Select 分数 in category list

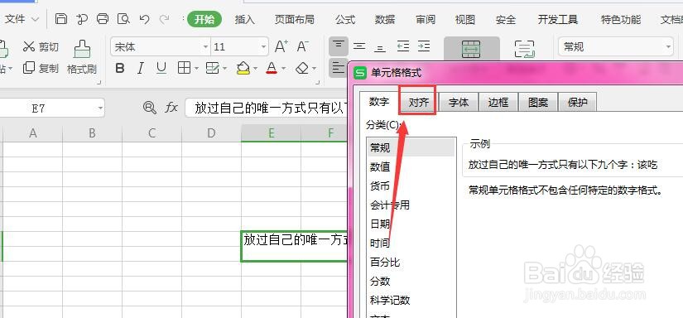pos(380,281)
